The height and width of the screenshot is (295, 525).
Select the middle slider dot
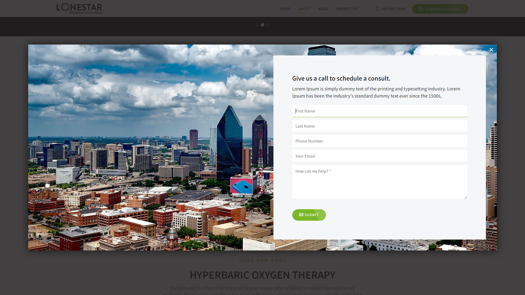coord(262,25)
